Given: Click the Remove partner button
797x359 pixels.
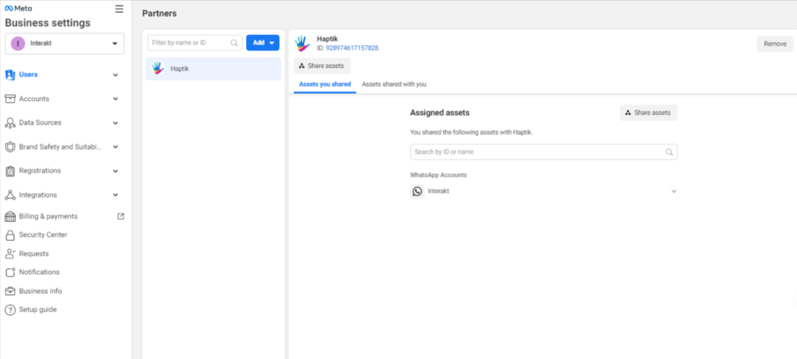Looking at the screenshot, I should tap(774, 44).
